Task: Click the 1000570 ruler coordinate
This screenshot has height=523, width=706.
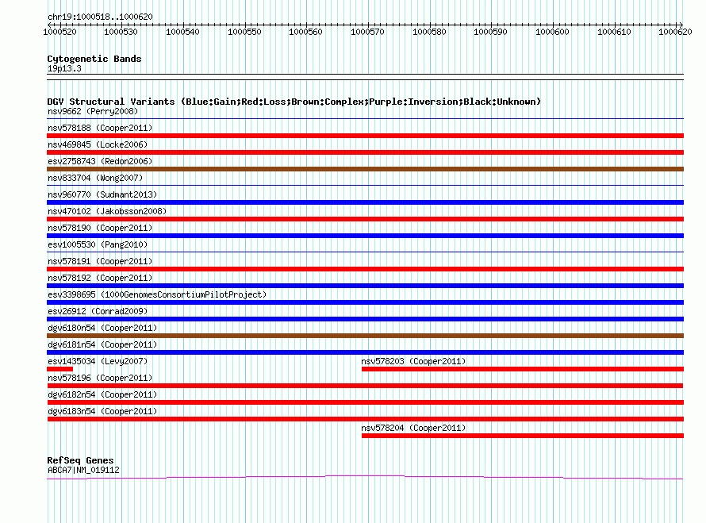Action: 367,32
